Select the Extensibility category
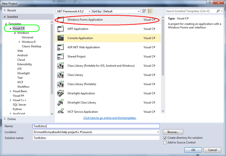The image size is (226, 156). coord(24,64)
